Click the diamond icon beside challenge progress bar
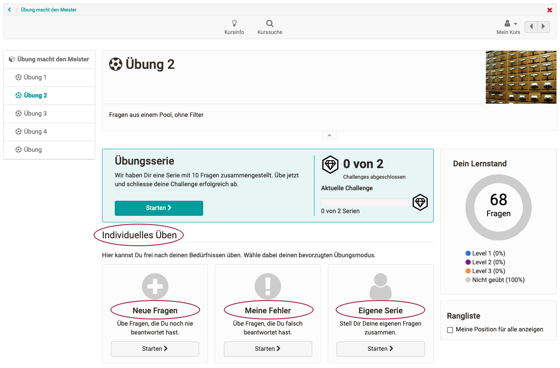Viewport: 560px width, 368px height. [420, 203]
